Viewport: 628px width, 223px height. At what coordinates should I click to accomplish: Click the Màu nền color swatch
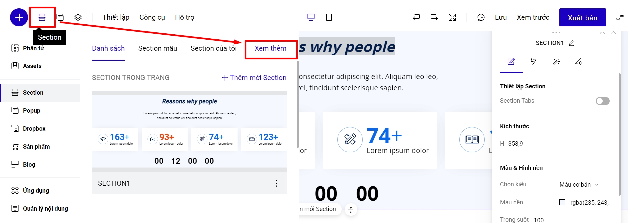[562, 202]
